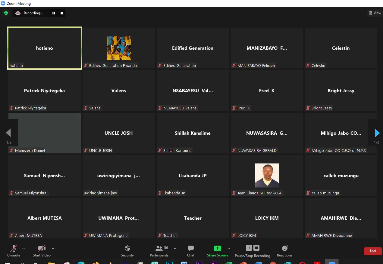This screenshot has width=383, height=264.
Task: Start your video
Action: tap(41, 250)
